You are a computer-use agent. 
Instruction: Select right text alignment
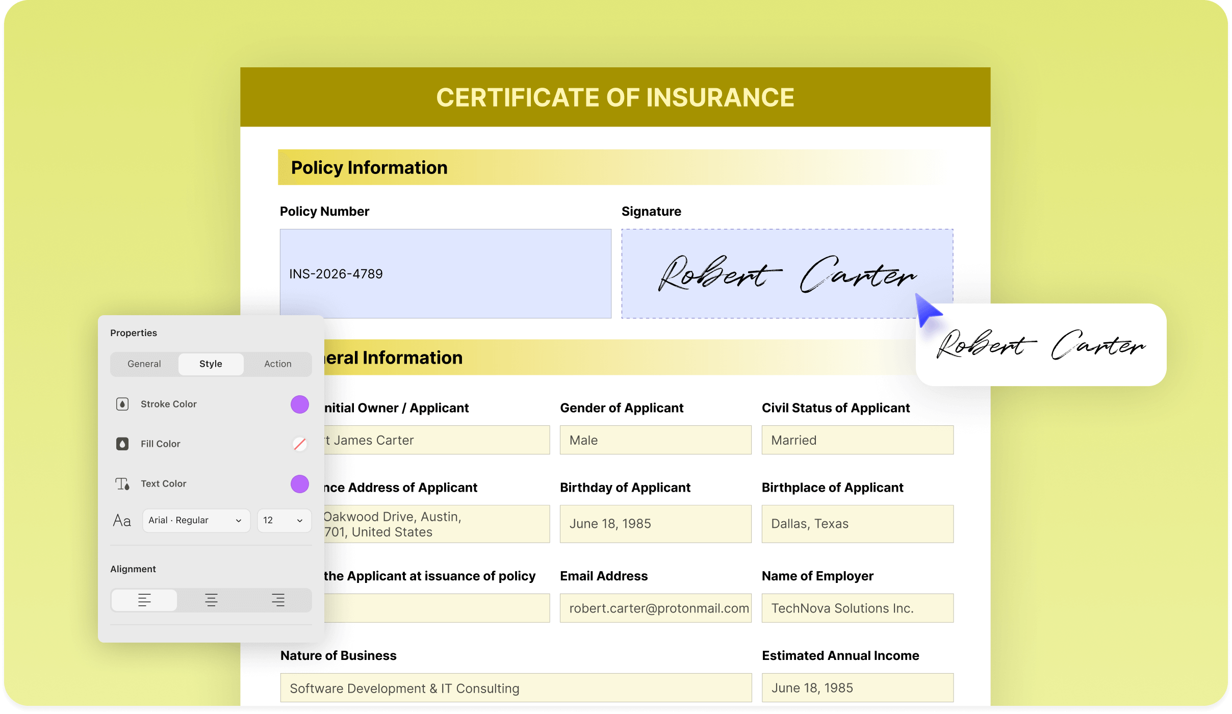pyautogui.click(x=278, y=600)
